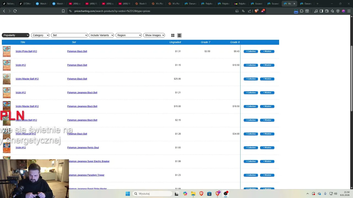Open Victini [Master Ball] #12 Japanese Black Bolt
353x198 pixels.
tap(27, 106)
